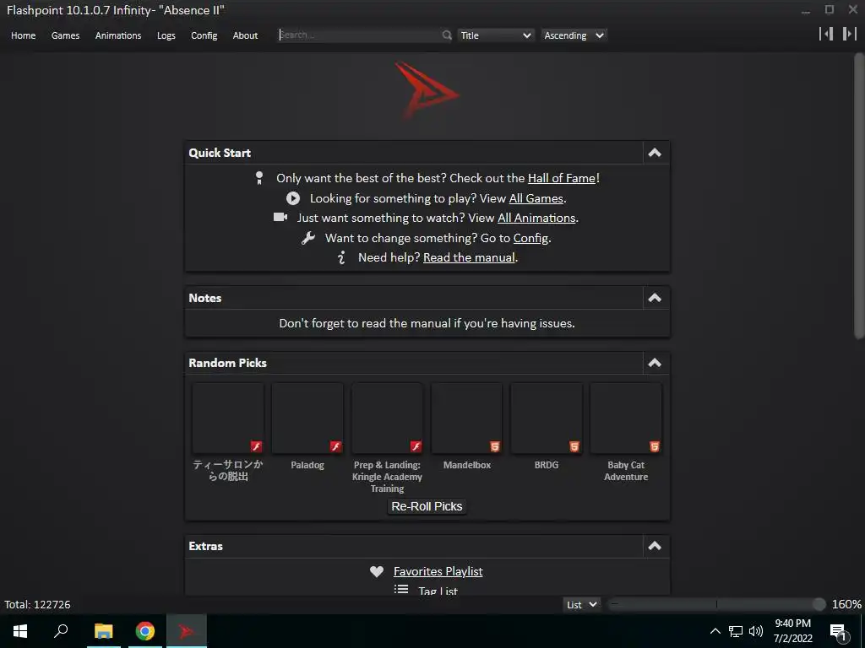The height and width of the screenshot is (648, 865).
Task: Collapse the Notes section
Action: (655, 298)
